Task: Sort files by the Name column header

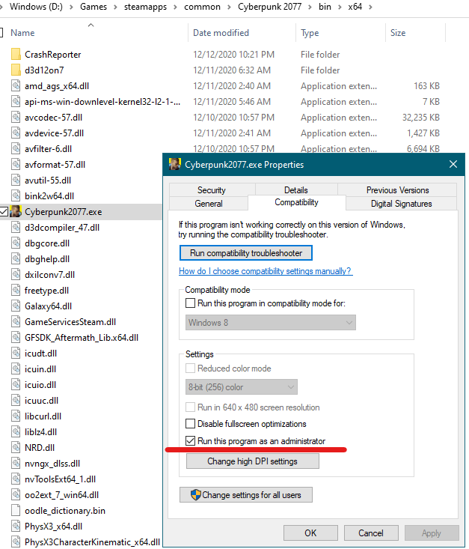Action: click(x=22, y=32)
